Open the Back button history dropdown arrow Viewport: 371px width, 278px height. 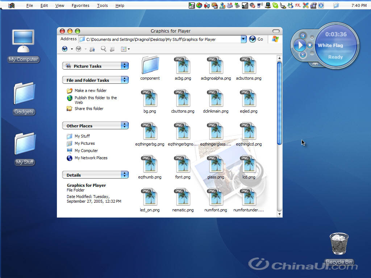[72, 49]
